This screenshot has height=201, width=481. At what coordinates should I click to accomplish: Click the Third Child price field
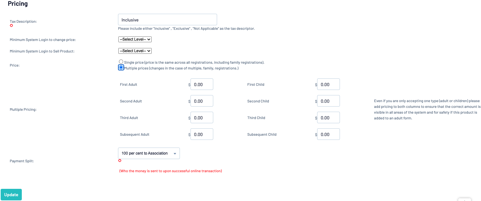[328, 118]
